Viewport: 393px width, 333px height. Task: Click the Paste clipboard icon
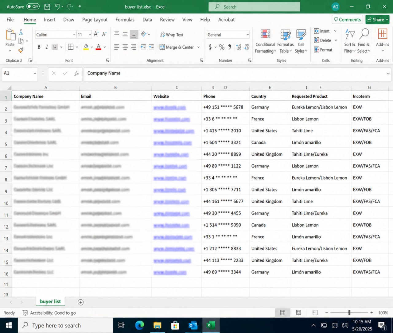(x=10, y=35)
